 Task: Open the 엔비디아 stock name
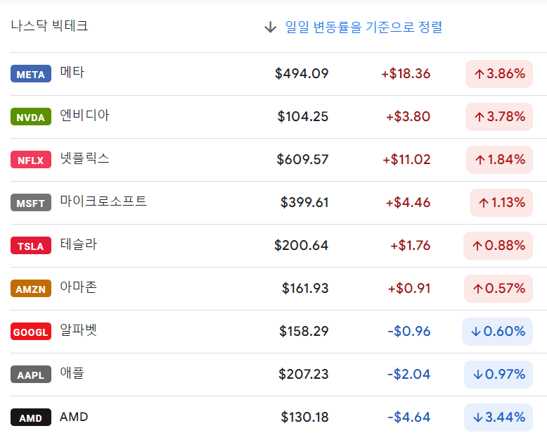(84, 115)
